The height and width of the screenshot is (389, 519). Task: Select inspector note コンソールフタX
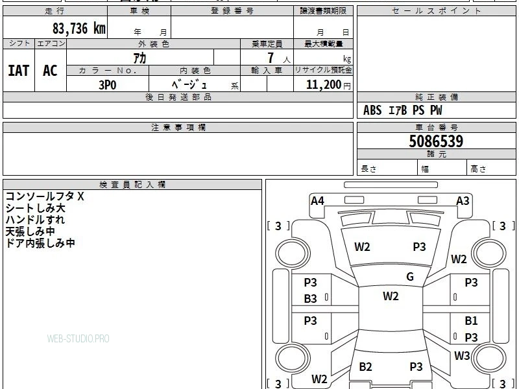tap(45, 196)
